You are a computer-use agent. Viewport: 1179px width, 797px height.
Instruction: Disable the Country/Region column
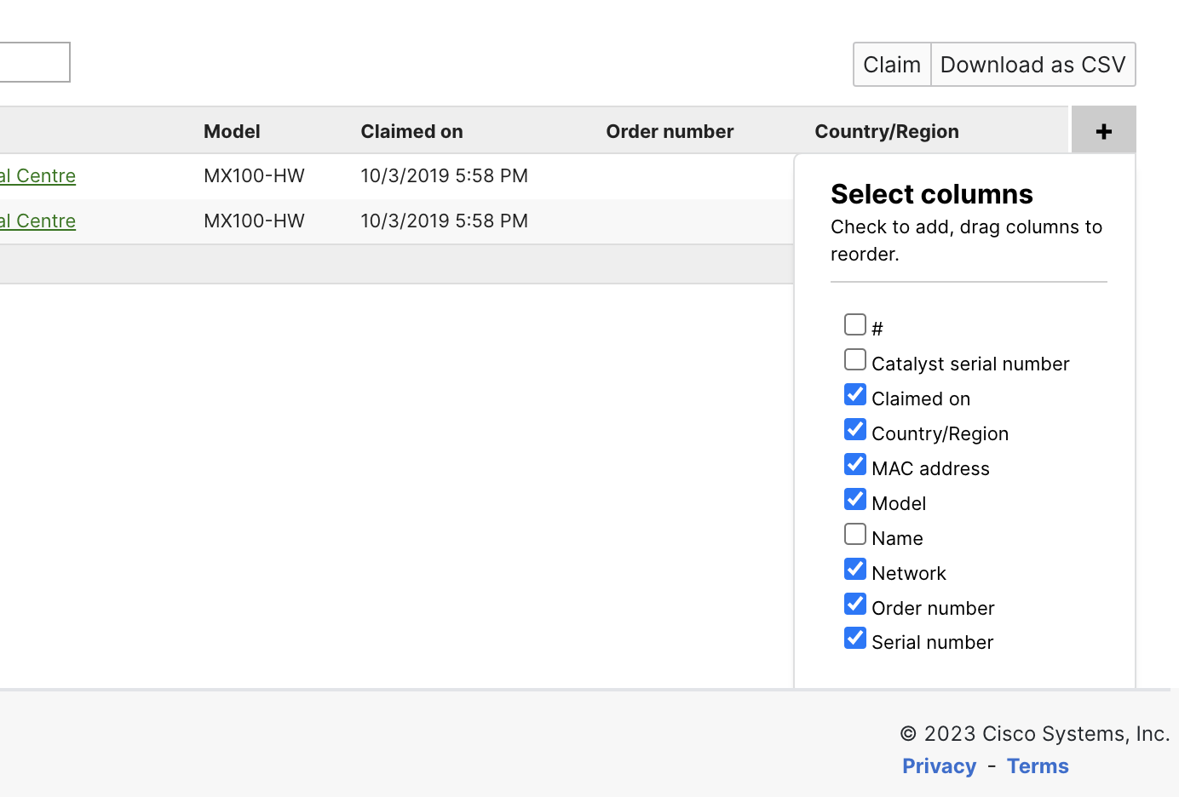(x=854, y=429)
